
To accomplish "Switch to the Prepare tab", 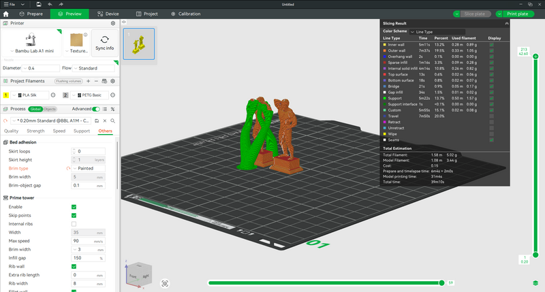I will coord(31,14).
